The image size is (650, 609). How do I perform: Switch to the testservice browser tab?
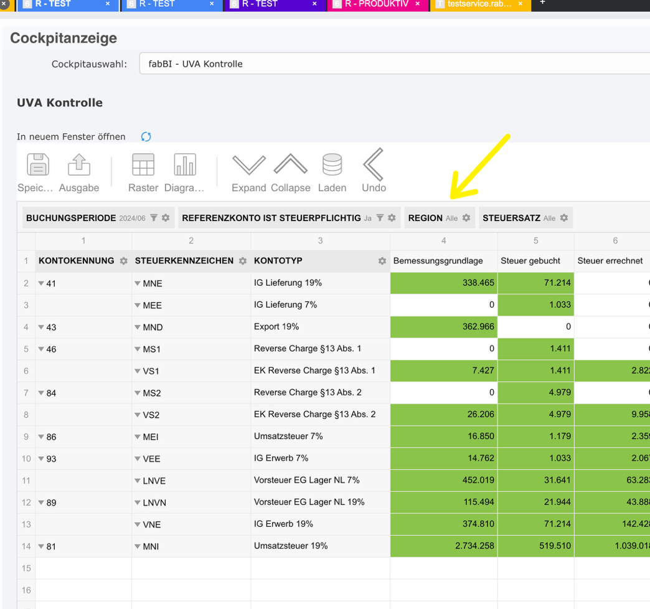pos(479,4)
